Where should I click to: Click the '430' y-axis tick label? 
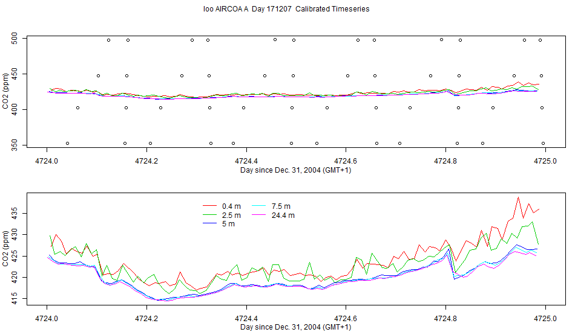[x=15, y=235]
